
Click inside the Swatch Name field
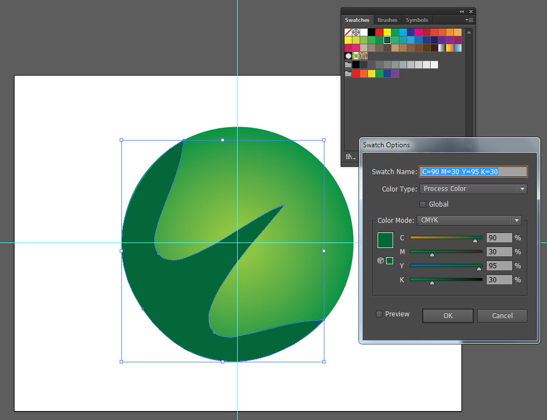pyautogui.click(x=473, y=171)
